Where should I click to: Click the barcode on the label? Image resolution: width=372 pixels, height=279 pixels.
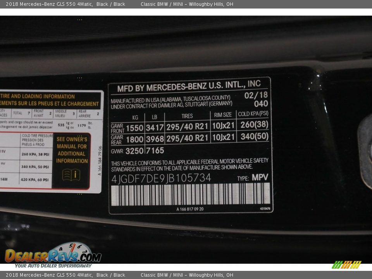coord(191,194)
